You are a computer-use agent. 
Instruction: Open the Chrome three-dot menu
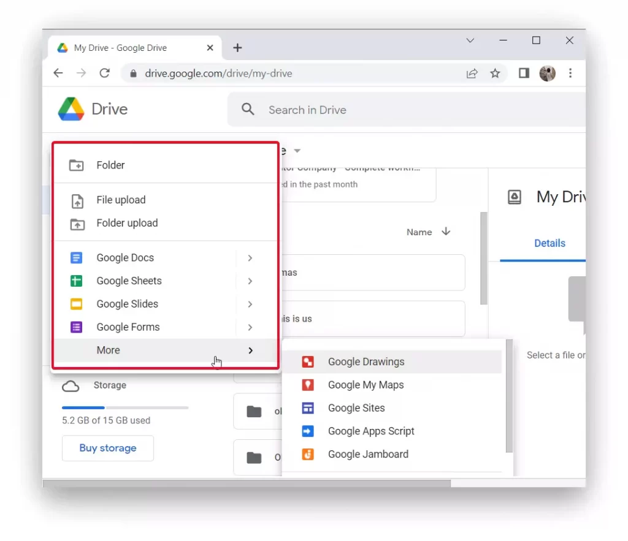(570, 74)
